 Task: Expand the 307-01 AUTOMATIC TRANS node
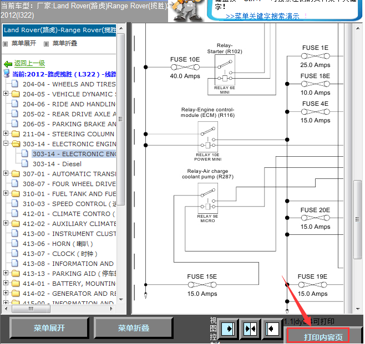pos(6,173)
